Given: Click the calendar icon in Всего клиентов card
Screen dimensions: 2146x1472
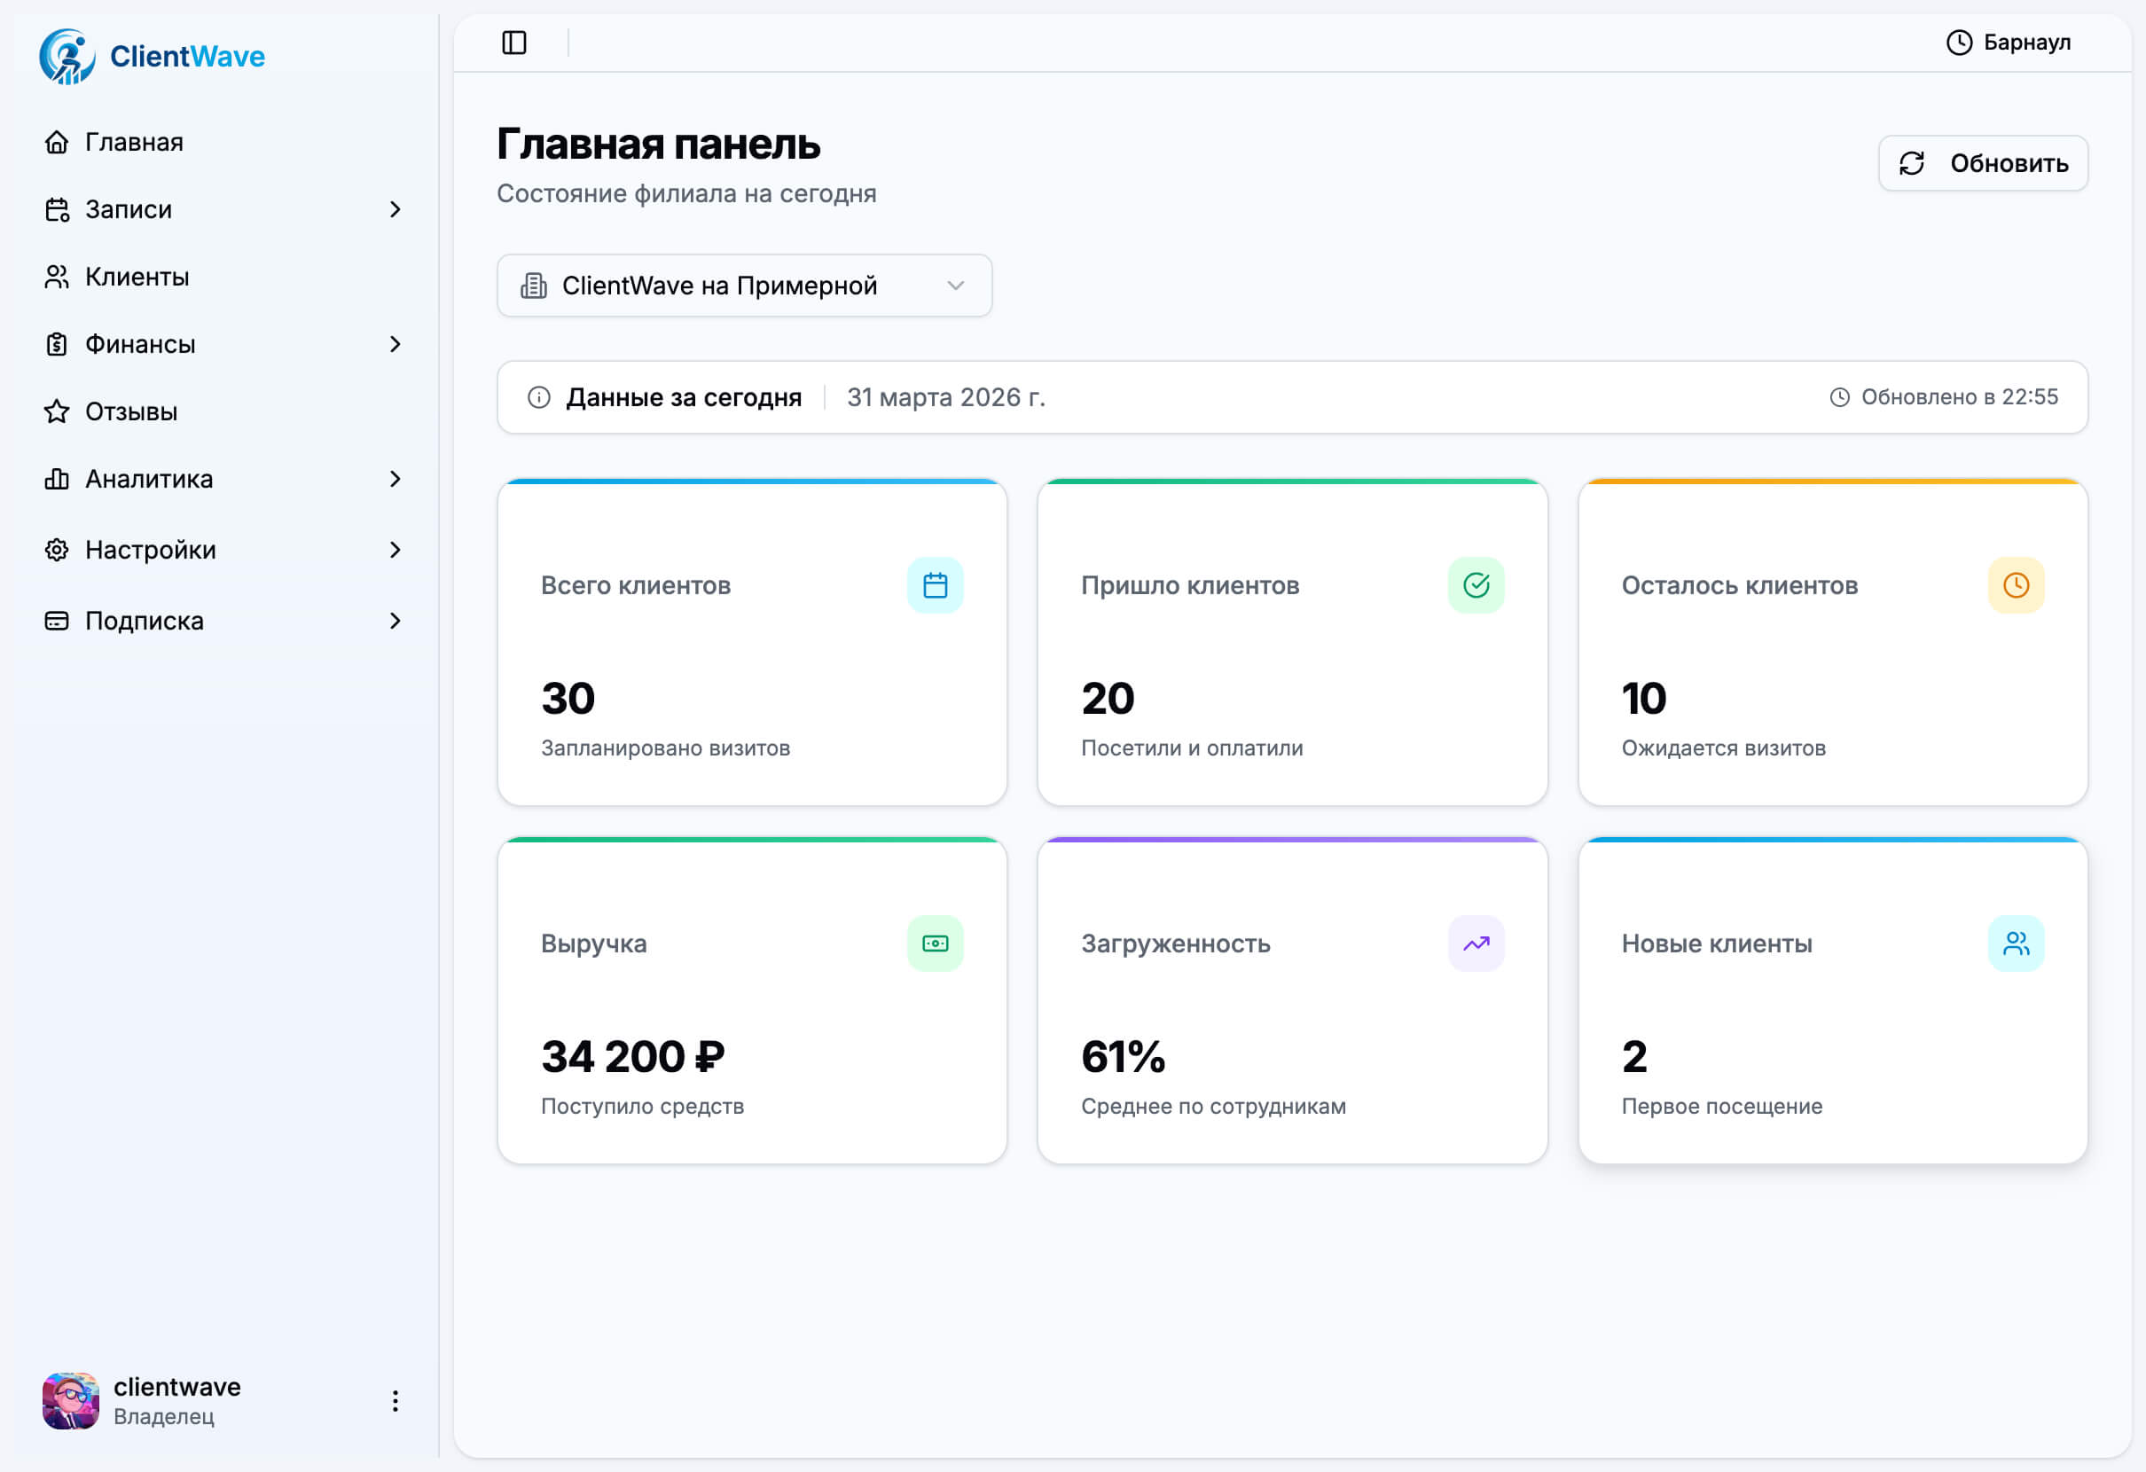Looking at the screenshot, I should pos(935,584).
